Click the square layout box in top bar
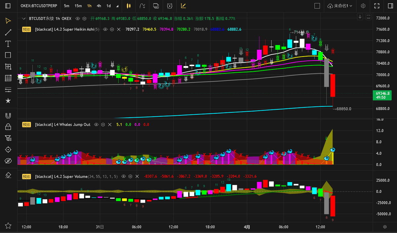397x233 pixels. 317,6
